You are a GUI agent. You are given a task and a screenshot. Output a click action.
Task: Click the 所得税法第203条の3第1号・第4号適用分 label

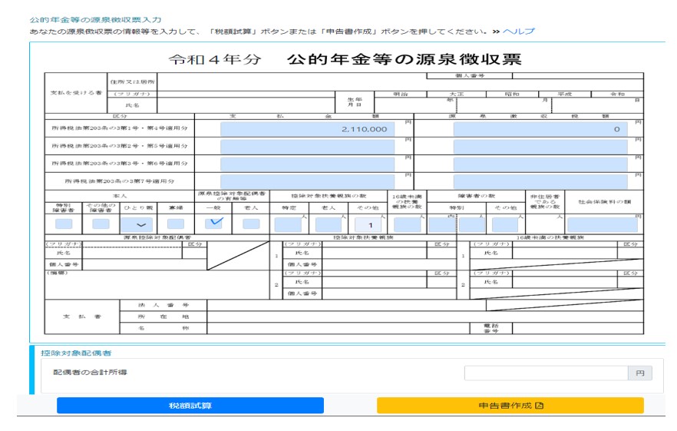(120, 128)
